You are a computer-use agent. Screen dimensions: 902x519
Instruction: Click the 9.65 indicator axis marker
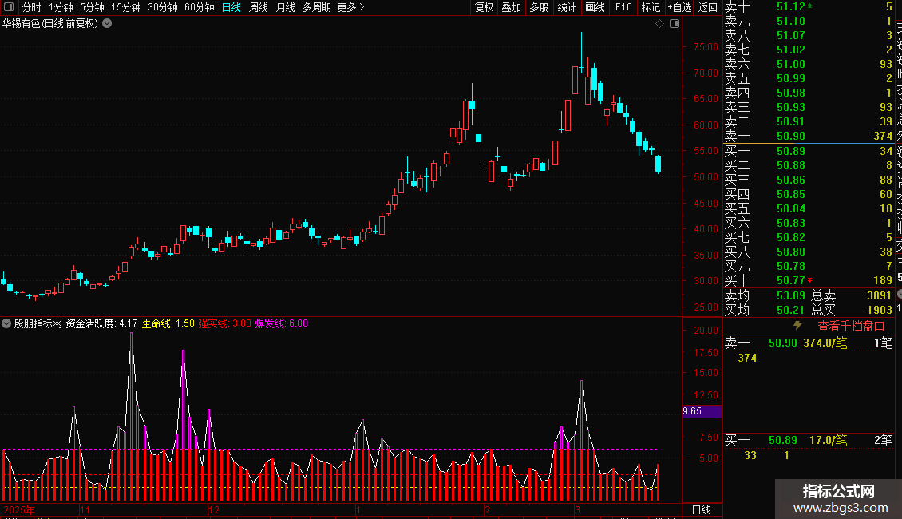702,411
